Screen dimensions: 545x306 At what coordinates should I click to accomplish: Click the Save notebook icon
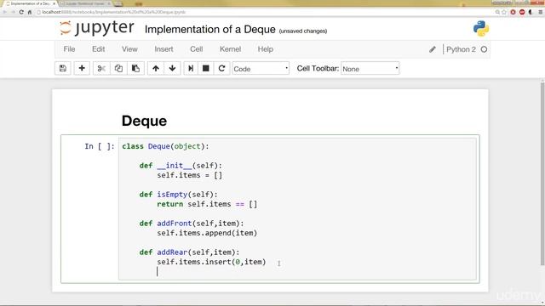pyautogui.click(x=63, y=68)
